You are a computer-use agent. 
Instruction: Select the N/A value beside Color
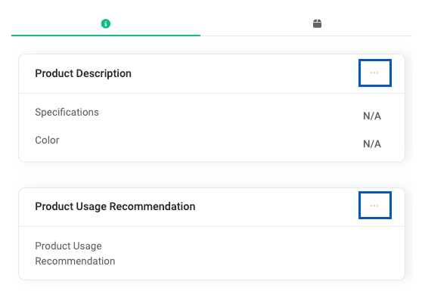pyautogui.click(x=372, y=144)
